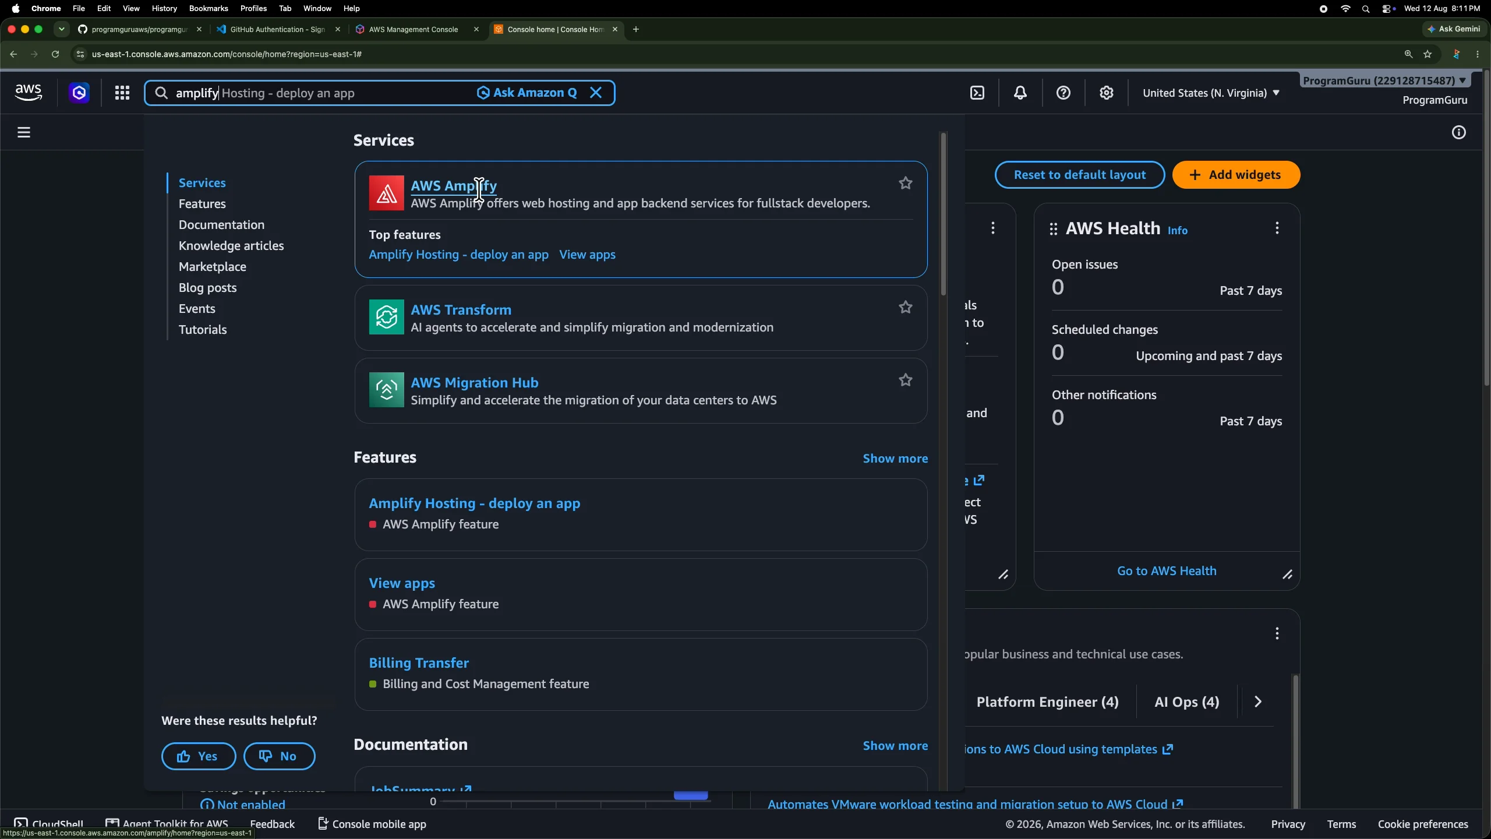Show more Documentation results
The width and height of the screenshot is (1491, 839).
[x=895, y=746]
